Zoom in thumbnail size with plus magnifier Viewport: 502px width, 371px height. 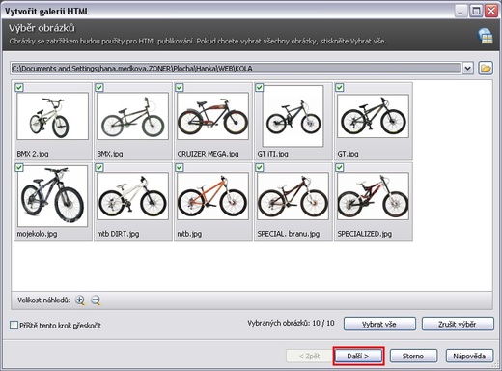pyautogui.click(x=80, y=300)
